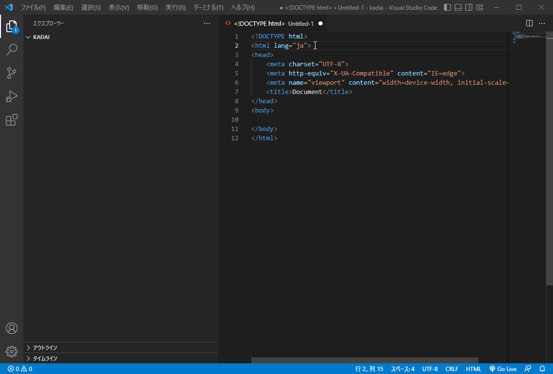Open the Source Control view

(x=12, y=73)
